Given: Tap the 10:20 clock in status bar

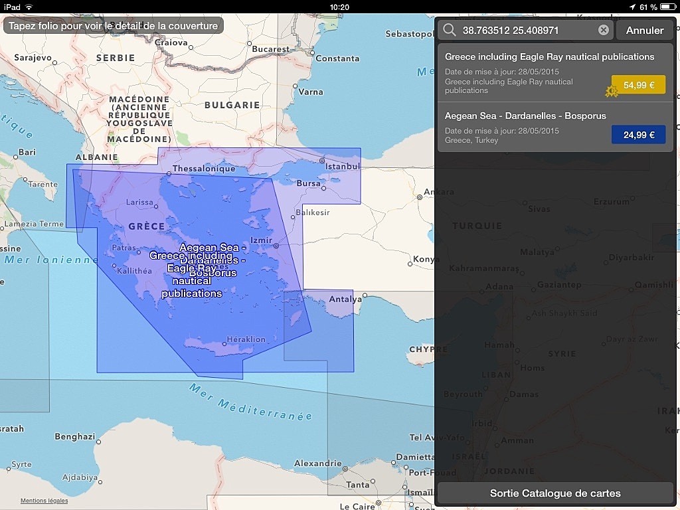Looking at the screenshot, I should [339, 7].
